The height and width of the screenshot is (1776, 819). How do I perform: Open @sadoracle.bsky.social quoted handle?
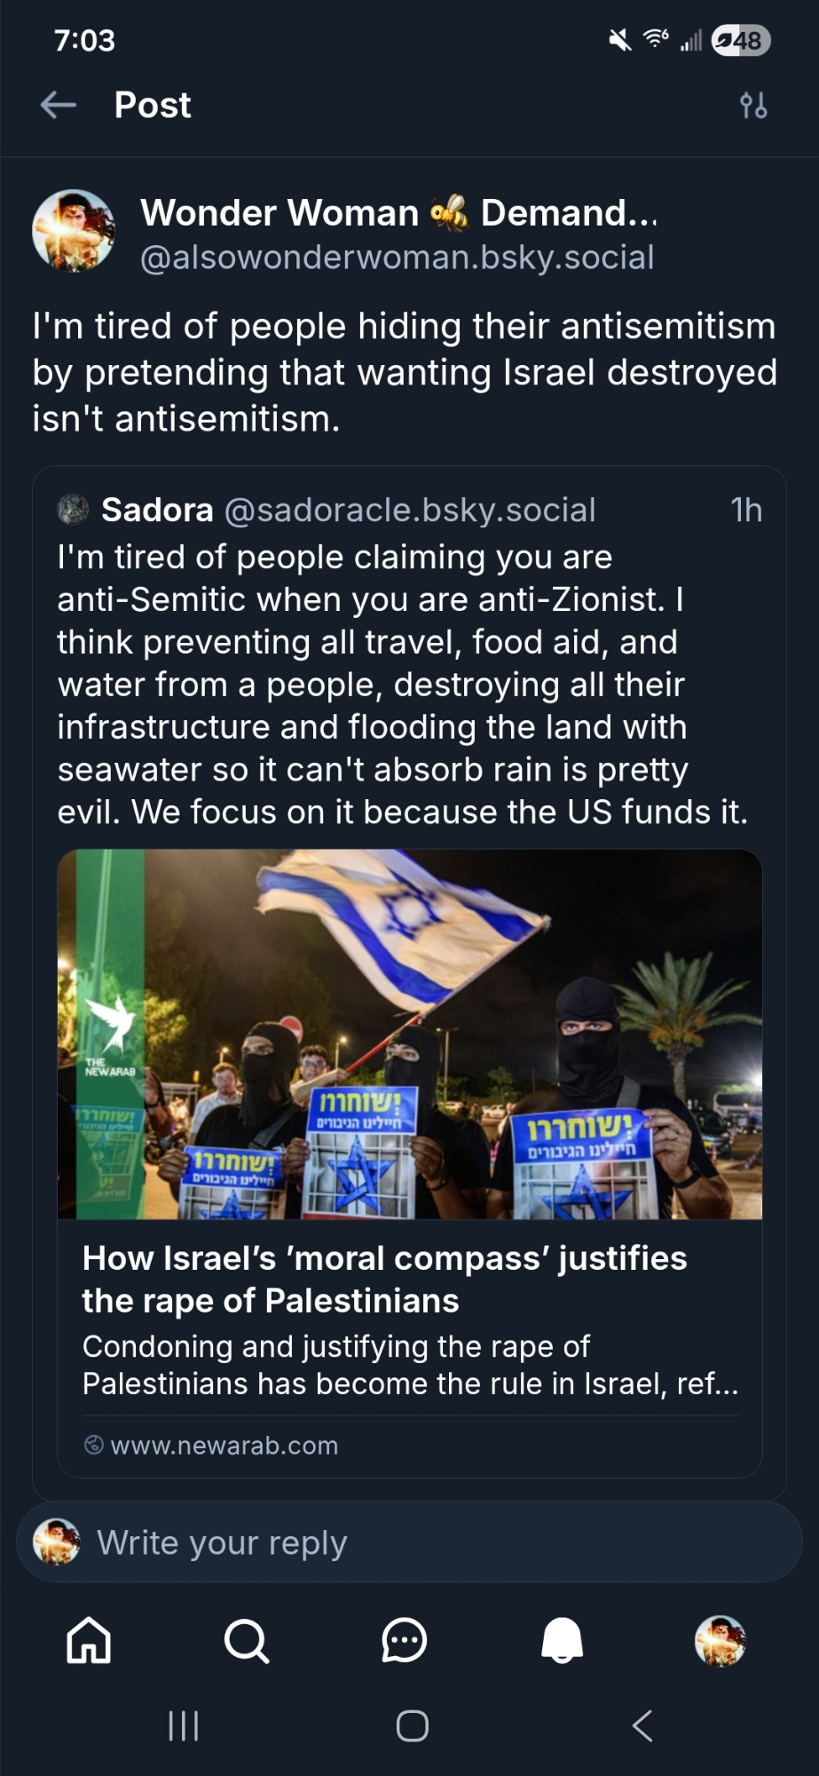410,511
